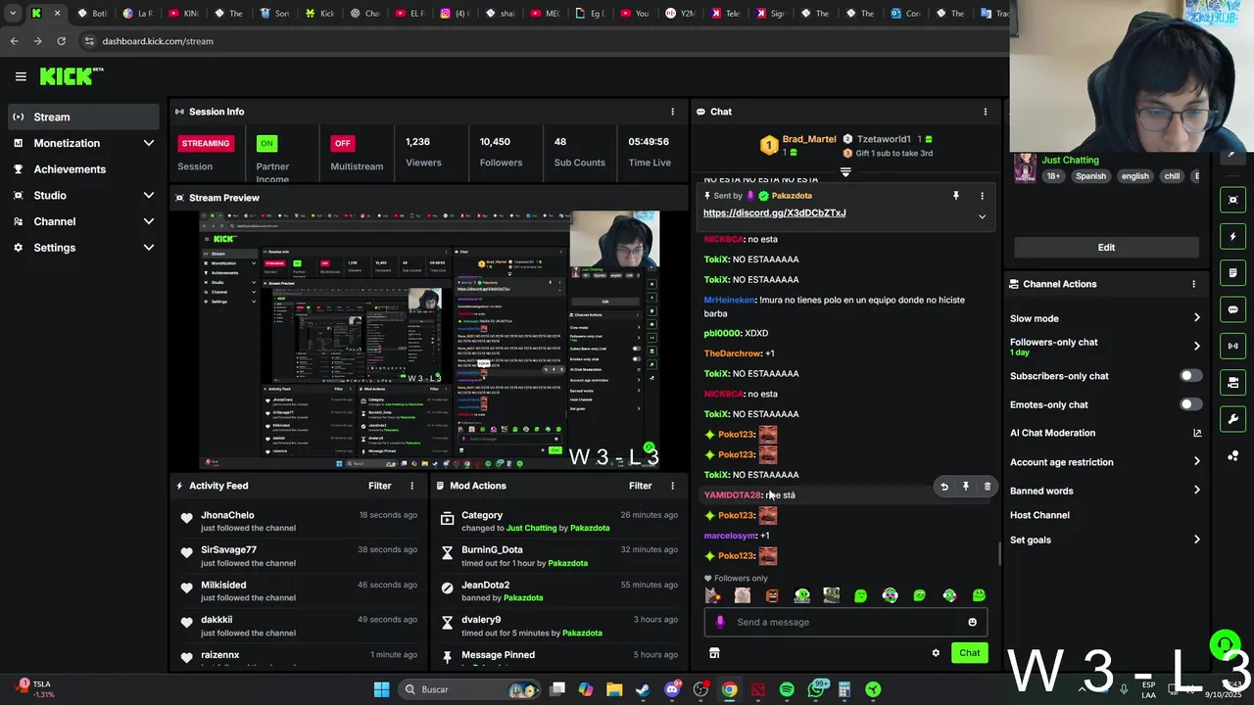Viewport: 1254px width, 705px height.
Task: Click the Windows Start button
Action: (x=381, y=689)
